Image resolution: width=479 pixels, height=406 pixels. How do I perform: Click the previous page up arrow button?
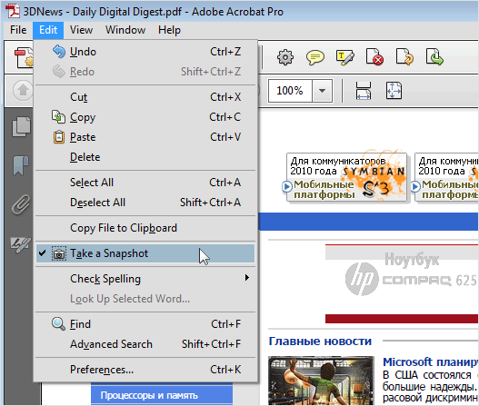point(23,90)
